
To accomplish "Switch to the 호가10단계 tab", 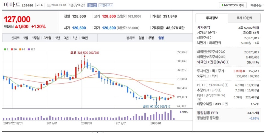I will pos(244,18).
